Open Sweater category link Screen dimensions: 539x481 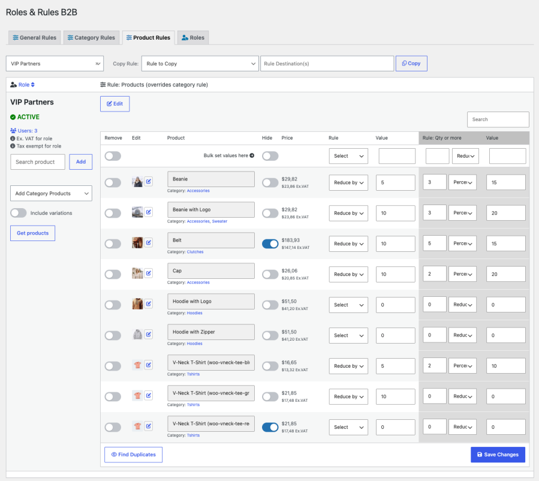[x=219, y=221]
